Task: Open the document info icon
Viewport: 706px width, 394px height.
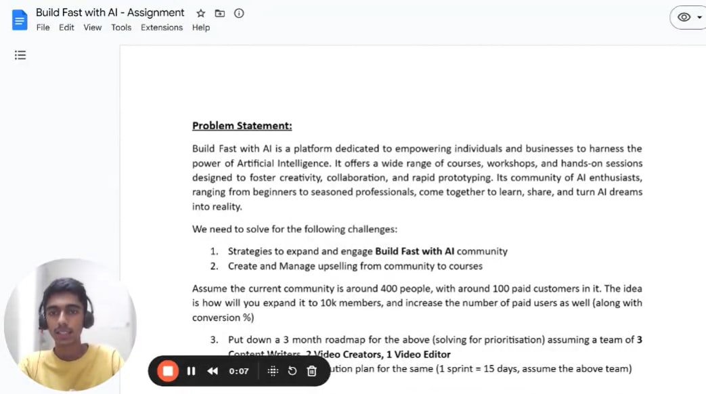Action: (x=239, y=14)
